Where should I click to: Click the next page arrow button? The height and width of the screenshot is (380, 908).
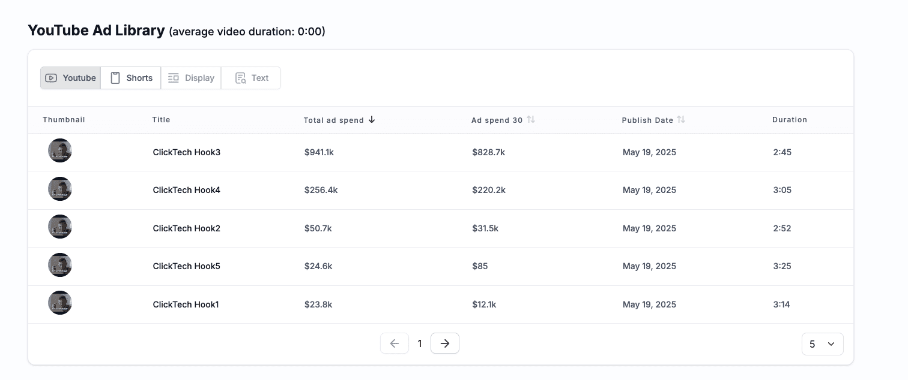point(444,343)
